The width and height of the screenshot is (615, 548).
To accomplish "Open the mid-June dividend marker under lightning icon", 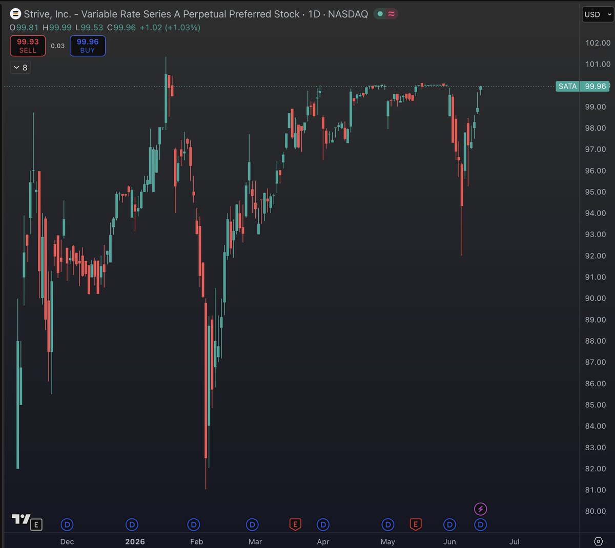I will coord(480,524).
